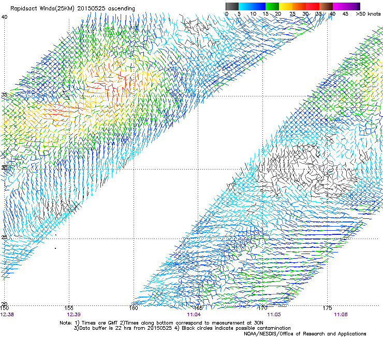
Task: Click longitude axis label '150'
Action: 4,308
